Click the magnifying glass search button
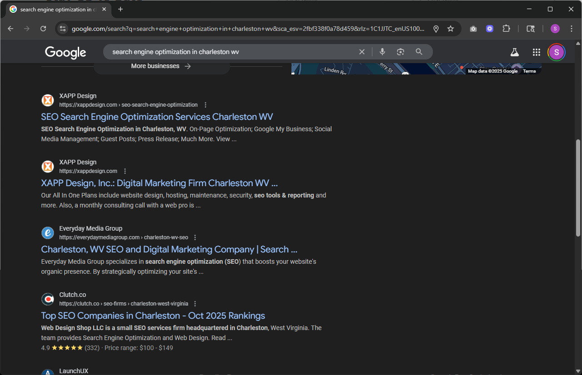 [419, 52]
